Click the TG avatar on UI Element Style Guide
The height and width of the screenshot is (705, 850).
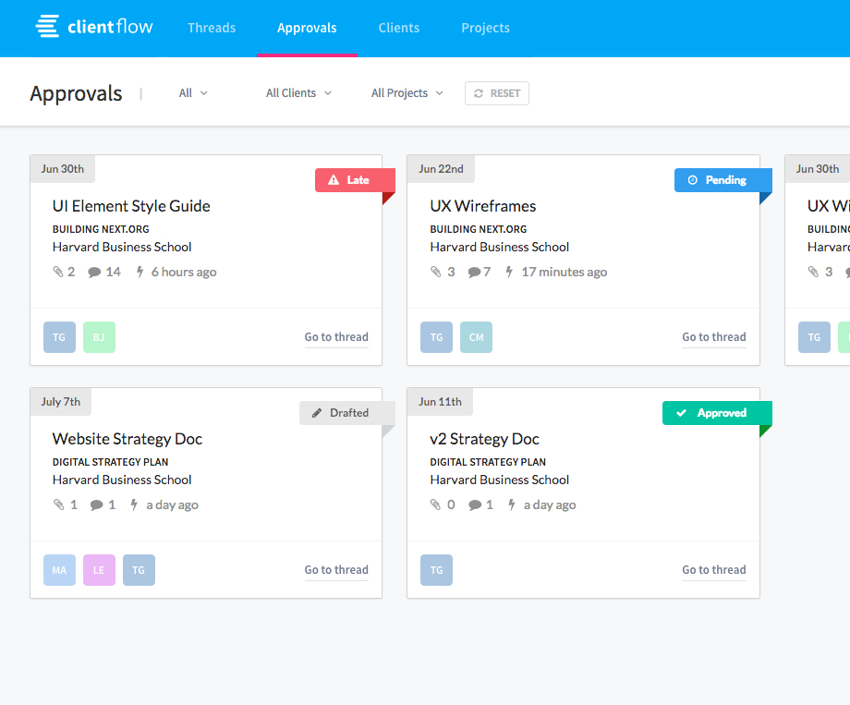click(59, 337)
